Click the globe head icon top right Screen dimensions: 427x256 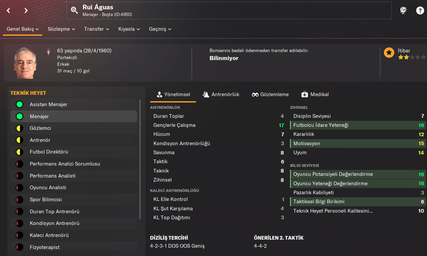point(403,11)
